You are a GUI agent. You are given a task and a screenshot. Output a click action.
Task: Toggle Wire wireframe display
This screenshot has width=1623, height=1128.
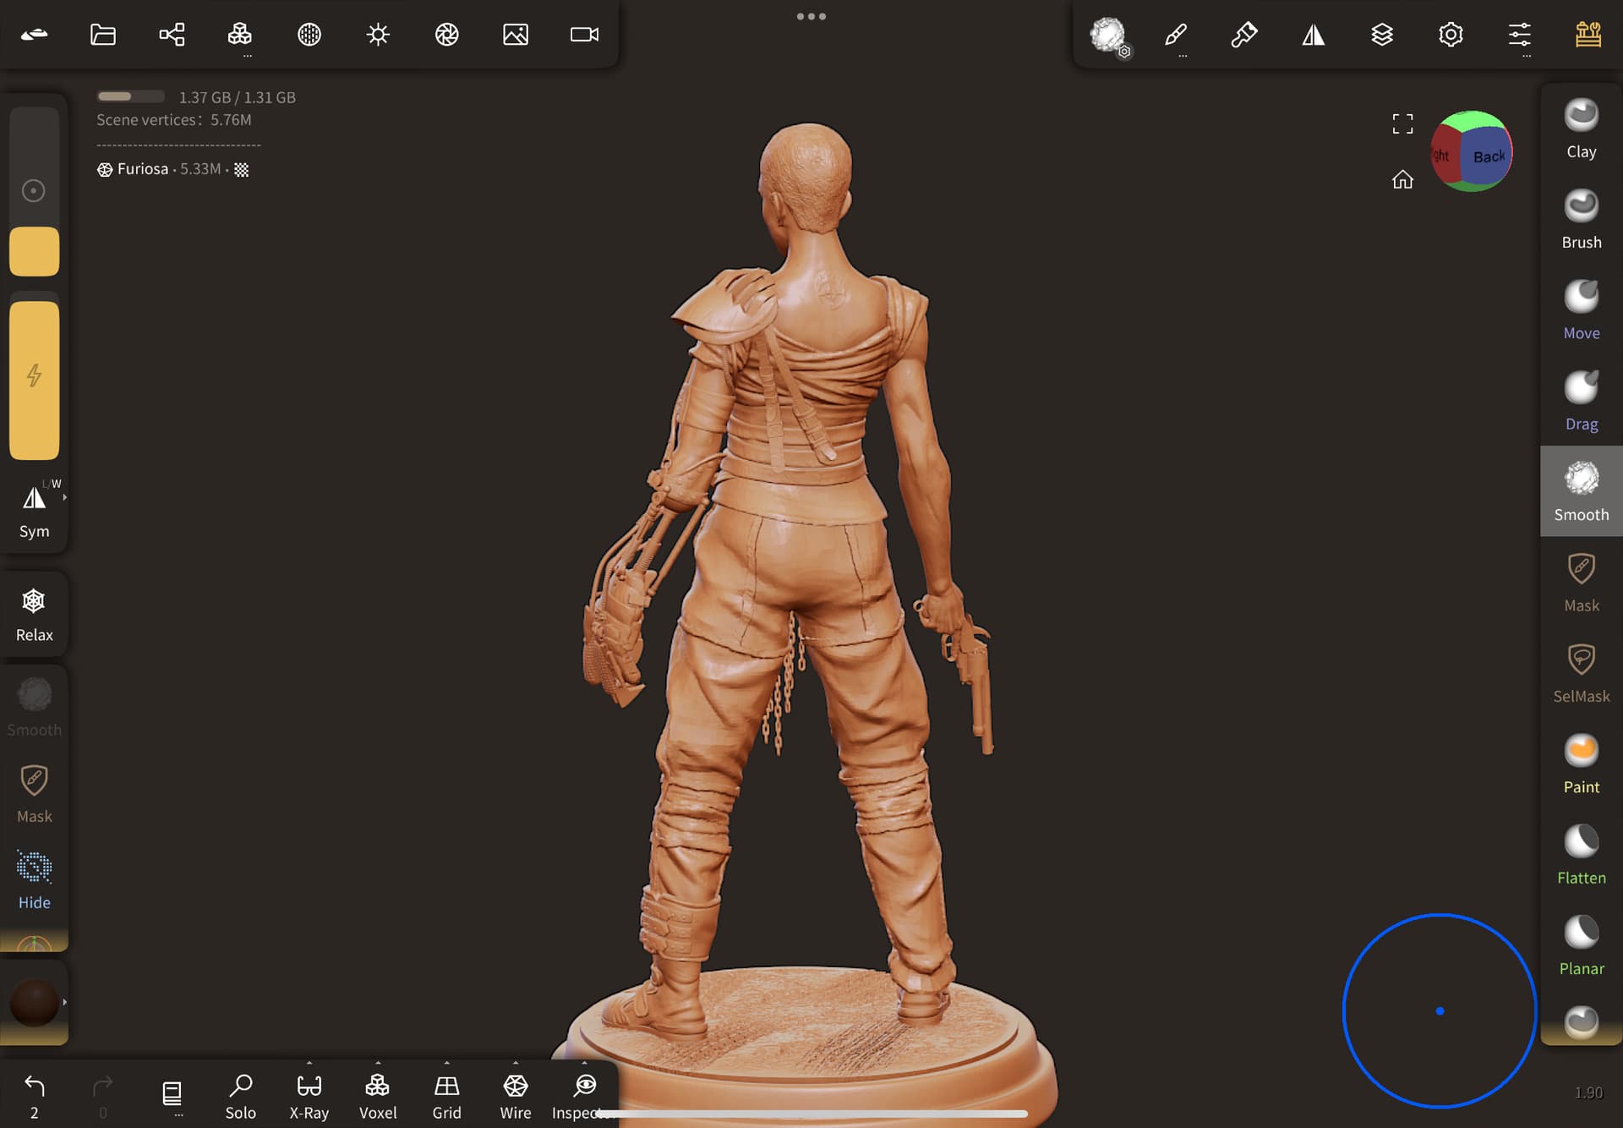[x=516, y=1098]
